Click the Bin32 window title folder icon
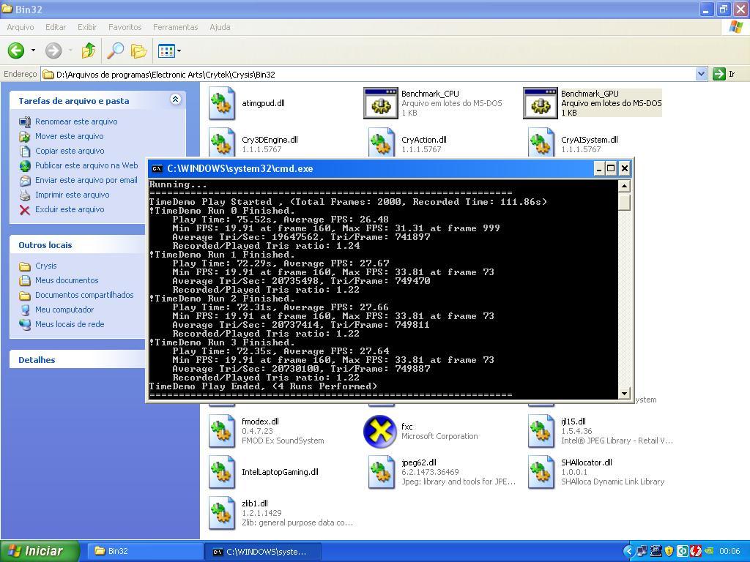750x562 pixels. (7, 9)
